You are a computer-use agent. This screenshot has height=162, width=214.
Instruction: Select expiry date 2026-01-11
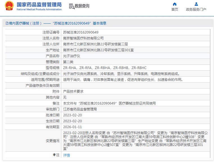[73, 127]
